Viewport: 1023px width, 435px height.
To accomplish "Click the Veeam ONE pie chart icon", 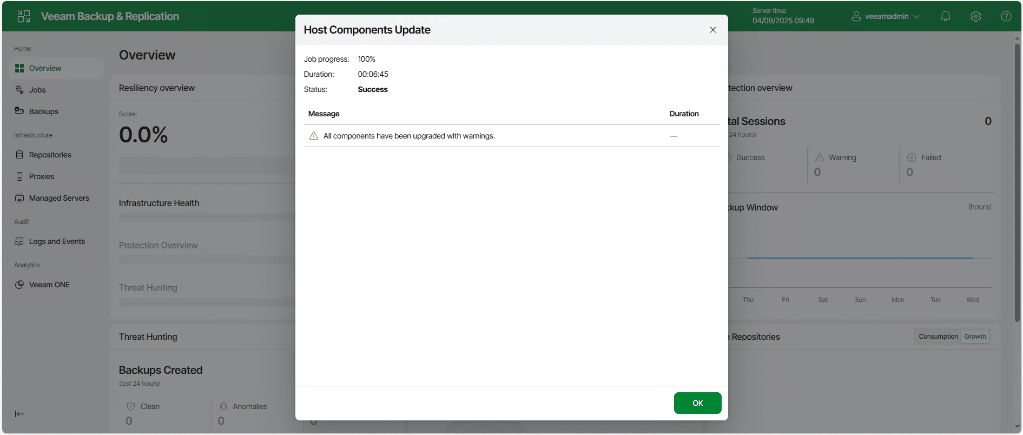I will [x=19, y=285].
